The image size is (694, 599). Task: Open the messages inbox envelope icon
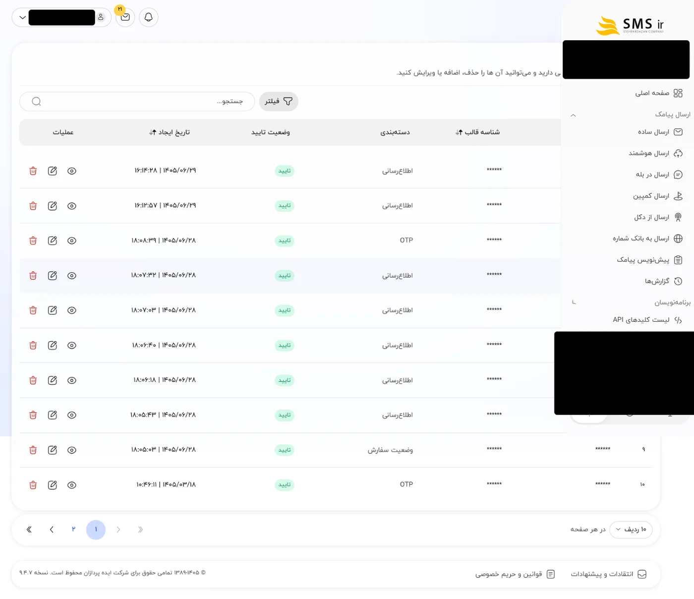pos(125,17)
